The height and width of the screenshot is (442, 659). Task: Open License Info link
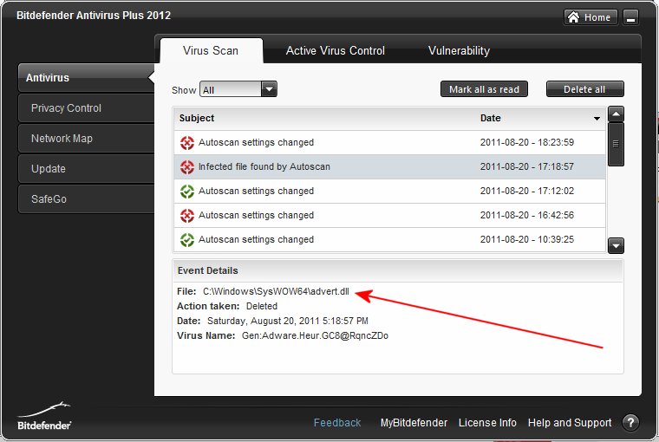(487, 423)
